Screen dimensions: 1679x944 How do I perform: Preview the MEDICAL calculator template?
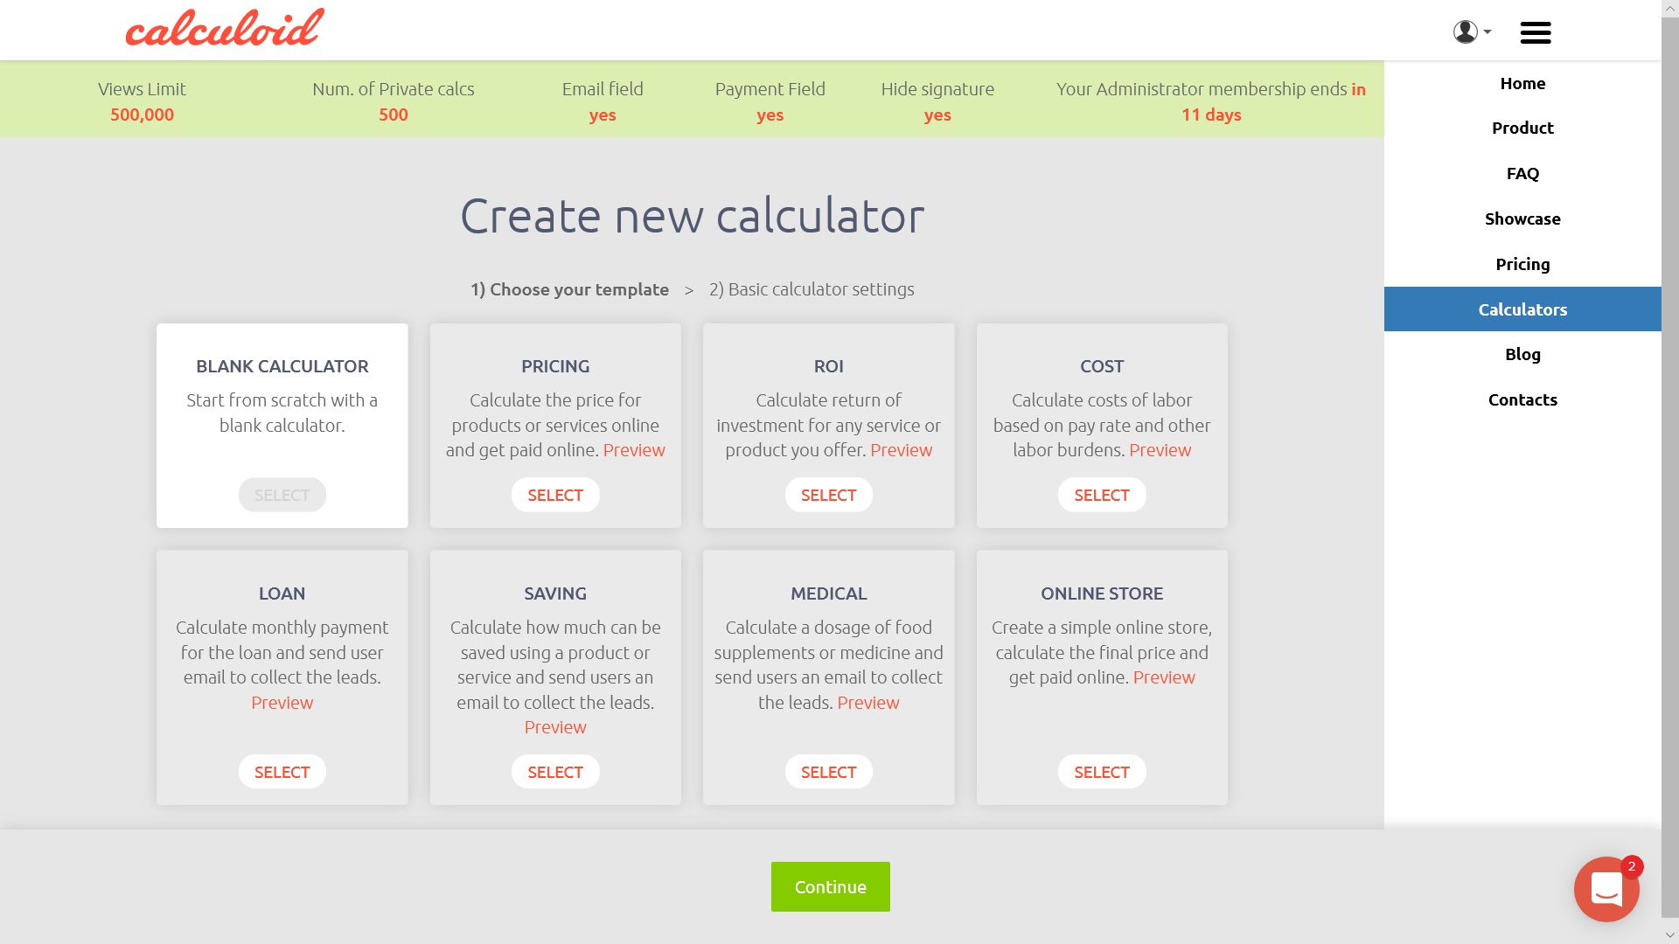point(867,701)
